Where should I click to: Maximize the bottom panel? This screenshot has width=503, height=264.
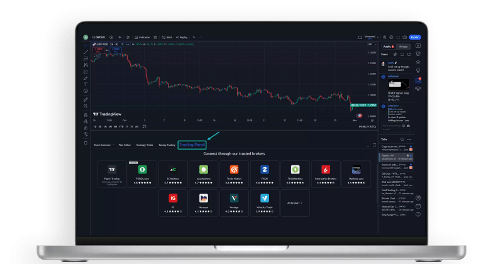pyautogui.click(x=374, y=145)
